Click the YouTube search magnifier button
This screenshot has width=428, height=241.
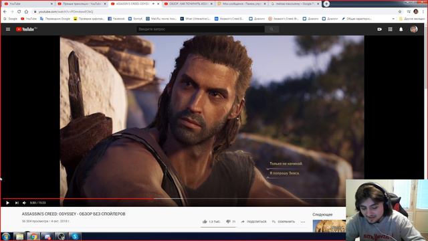pyautogui.click(x=272, y=29)
